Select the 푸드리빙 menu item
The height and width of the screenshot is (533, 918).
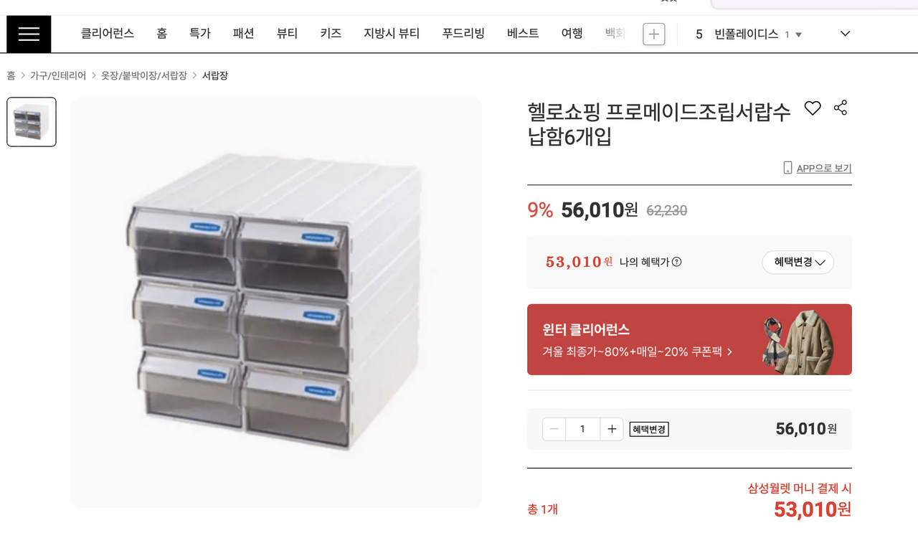tap(463, 33)
